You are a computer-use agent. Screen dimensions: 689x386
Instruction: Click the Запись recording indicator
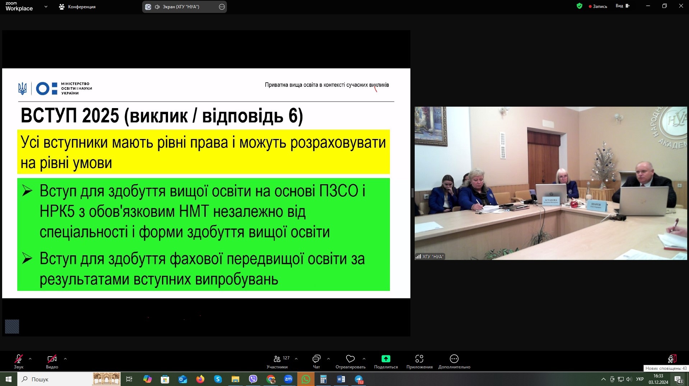pyautogui.click(x=598, y=6)
